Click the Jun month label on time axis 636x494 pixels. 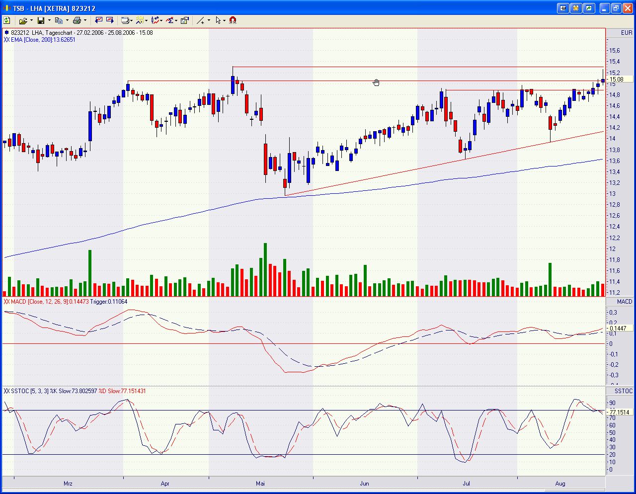(364, 484)
